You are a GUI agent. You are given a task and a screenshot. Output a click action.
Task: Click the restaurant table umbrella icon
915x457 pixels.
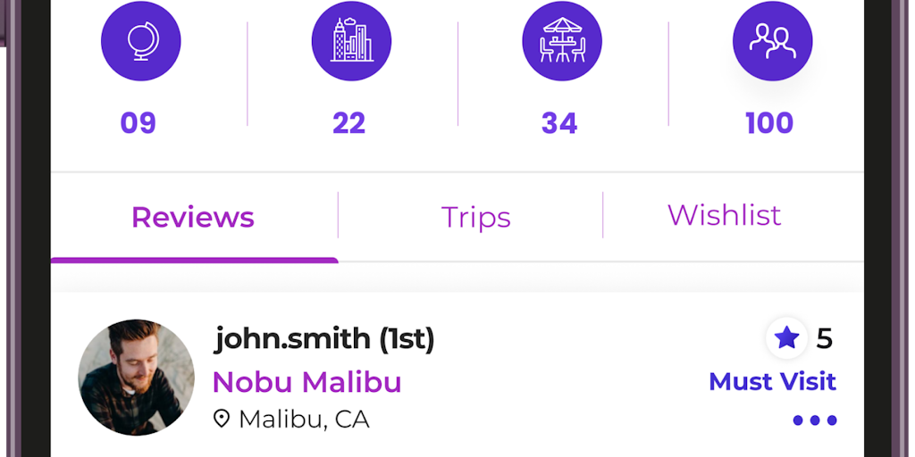click(x=562, y=41)
